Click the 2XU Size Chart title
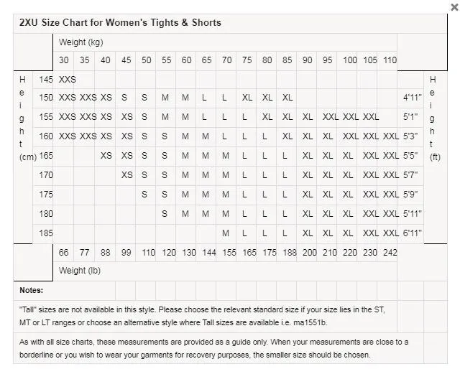Screen dimensions: 460x392 (x=120, y=22)
